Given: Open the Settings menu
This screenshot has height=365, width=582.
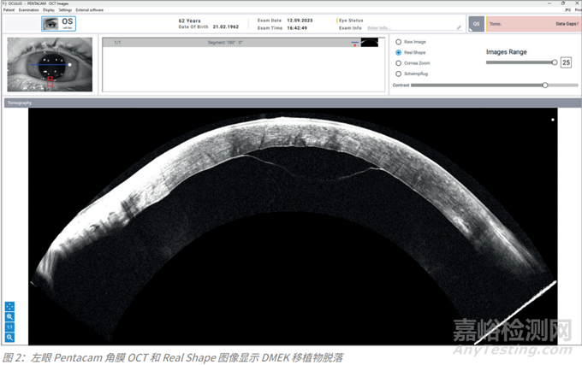Looking at the screenshot, I should tap(65, 9).
